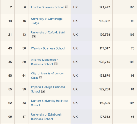Viewport: 137px width, 124px height.
Task: Click value 105 in London Business School row
Action: tap(132, 7)
